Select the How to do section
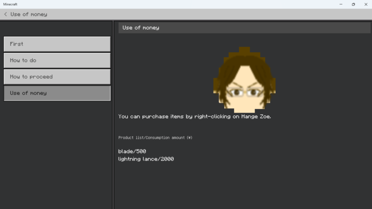This screenshot has width=372, height=209. pos(57,60)
